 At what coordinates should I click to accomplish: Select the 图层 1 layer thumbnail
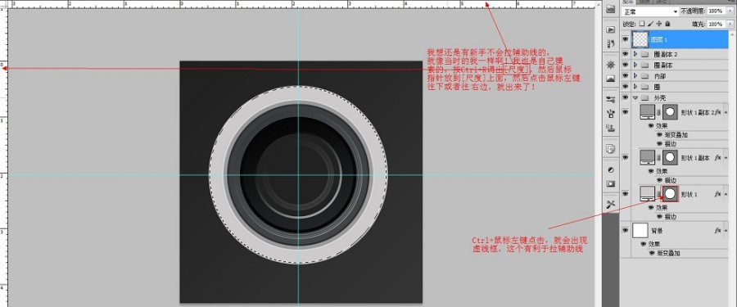click(640, 40)
